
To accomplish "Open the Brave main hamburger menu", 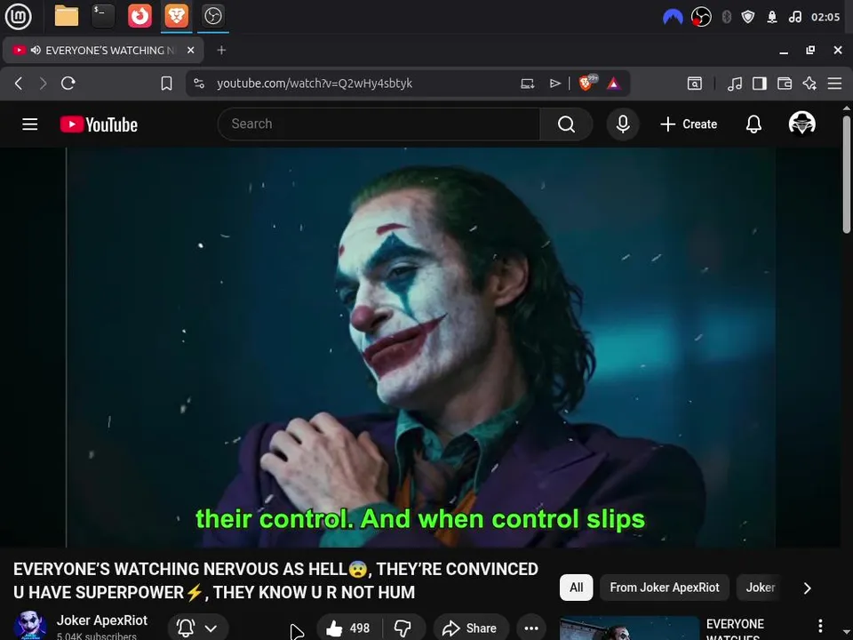I will (x=834, y=84).
